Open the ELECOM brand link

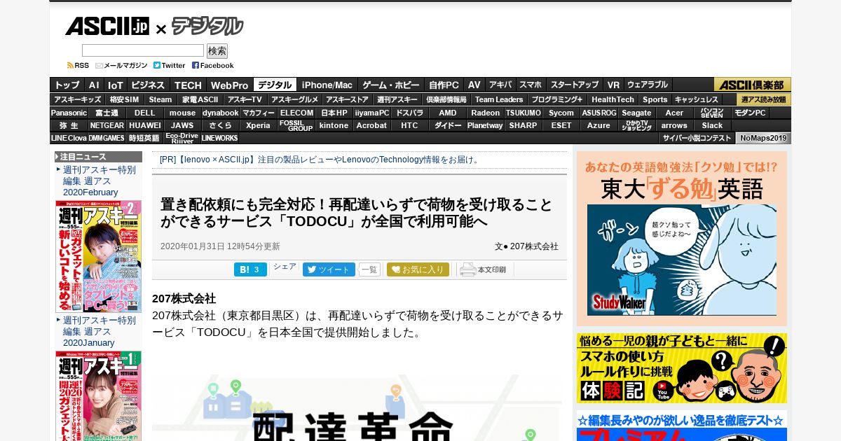pyautogui.click(x=296, y=113)
